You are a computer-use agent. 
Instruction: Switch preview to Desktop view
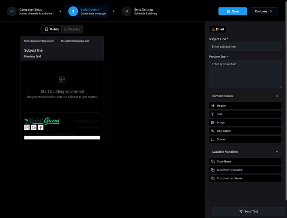coord(72,29)
